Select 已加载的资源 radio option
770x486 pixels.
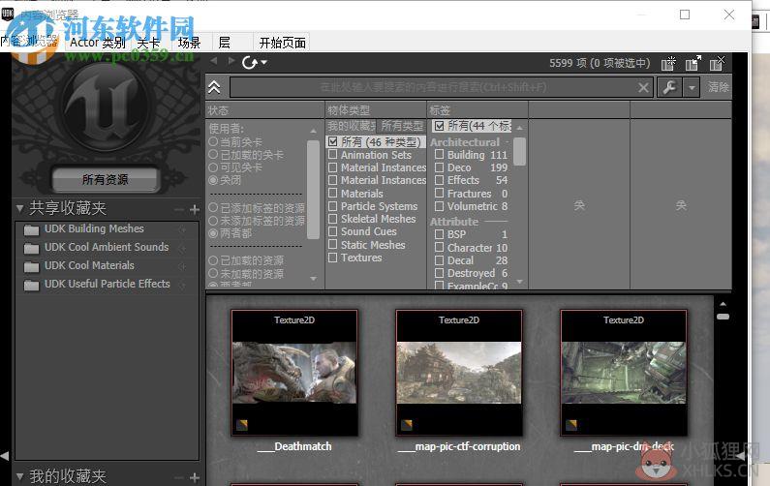pos(213,260)
